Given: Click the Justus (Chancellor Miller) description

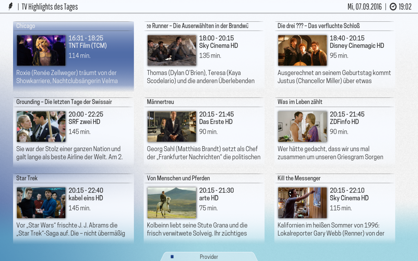Looking at the screenshot, I should tap(334, 77).
